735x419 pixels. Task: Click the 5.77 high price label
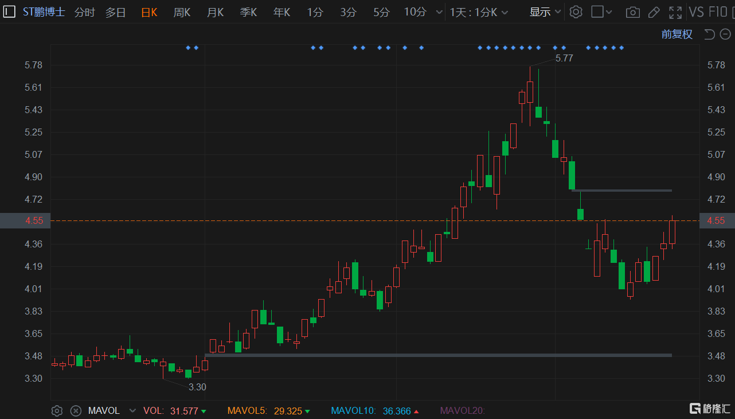point(564,58)
